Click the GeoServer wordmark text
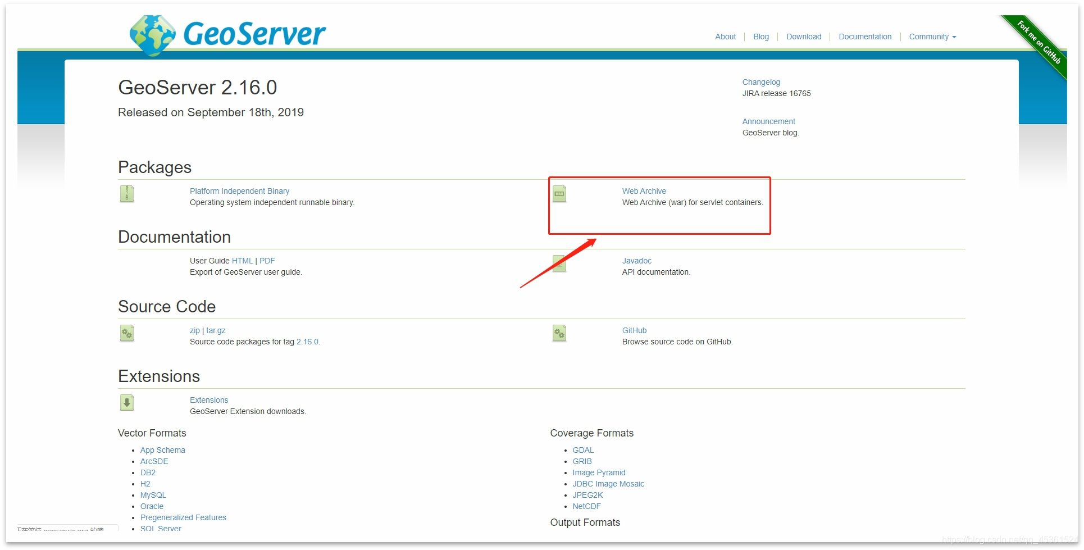 (x=254, y=34)
